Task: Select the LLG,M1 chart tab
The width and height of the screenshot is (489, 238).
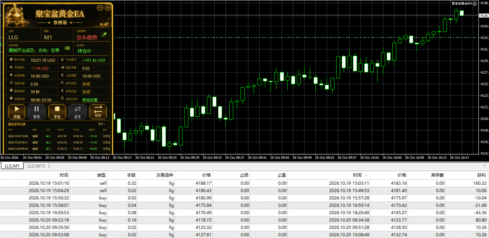Action: click(12, 166)
